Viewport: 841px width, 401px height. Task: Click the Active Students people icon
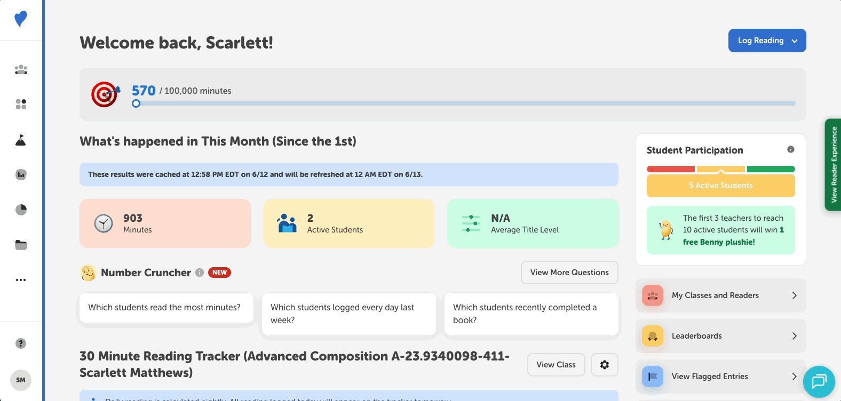click(x=287, y=223)
